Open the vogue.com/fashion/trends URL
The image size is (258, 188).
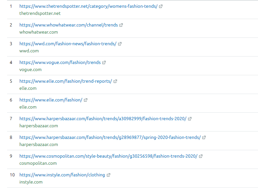tap(60, 63)
